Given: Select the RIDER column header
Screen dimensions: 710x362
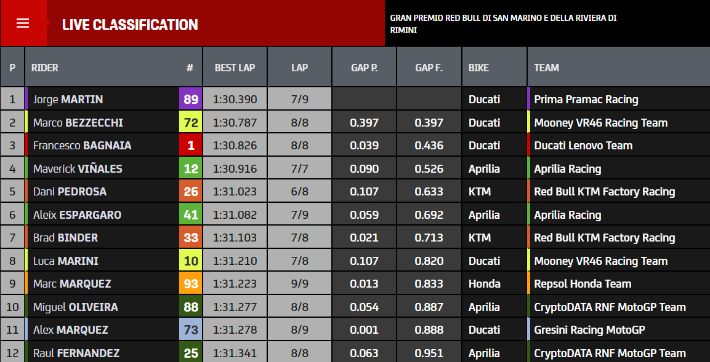Looking at the screenshot, I should (x=43, y=67).
